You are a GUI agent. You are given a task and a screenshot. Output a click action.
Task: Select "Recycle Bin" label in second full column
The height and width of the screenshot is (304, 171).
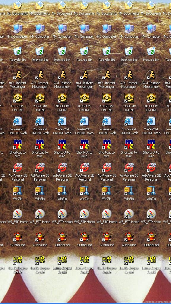[x=40, y=60]
